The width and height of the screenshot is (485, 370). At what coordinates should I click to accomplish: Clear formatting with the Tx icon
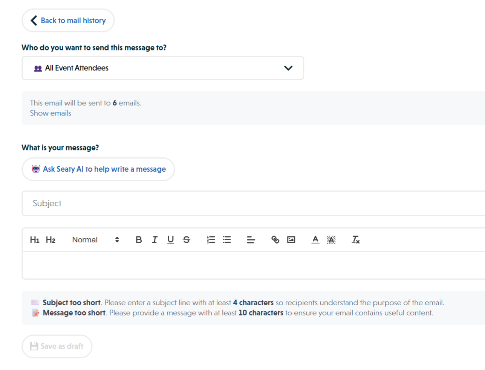tap(355, 239)
